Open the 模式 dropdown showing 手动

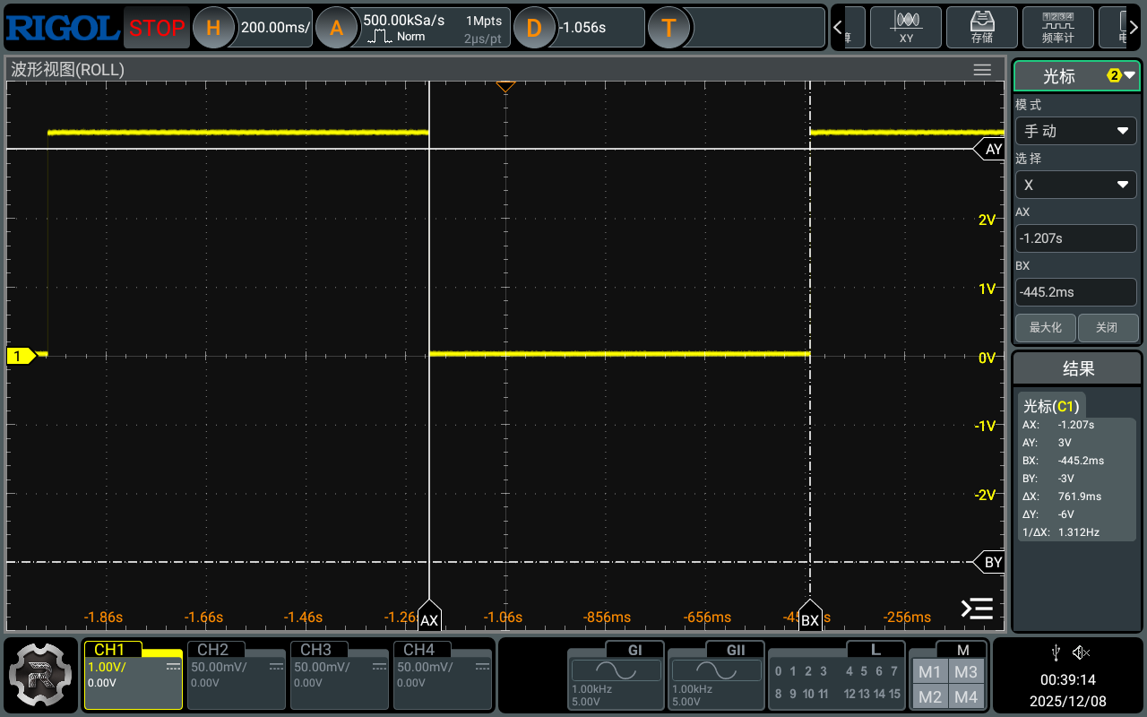[x=1075, y=131]
